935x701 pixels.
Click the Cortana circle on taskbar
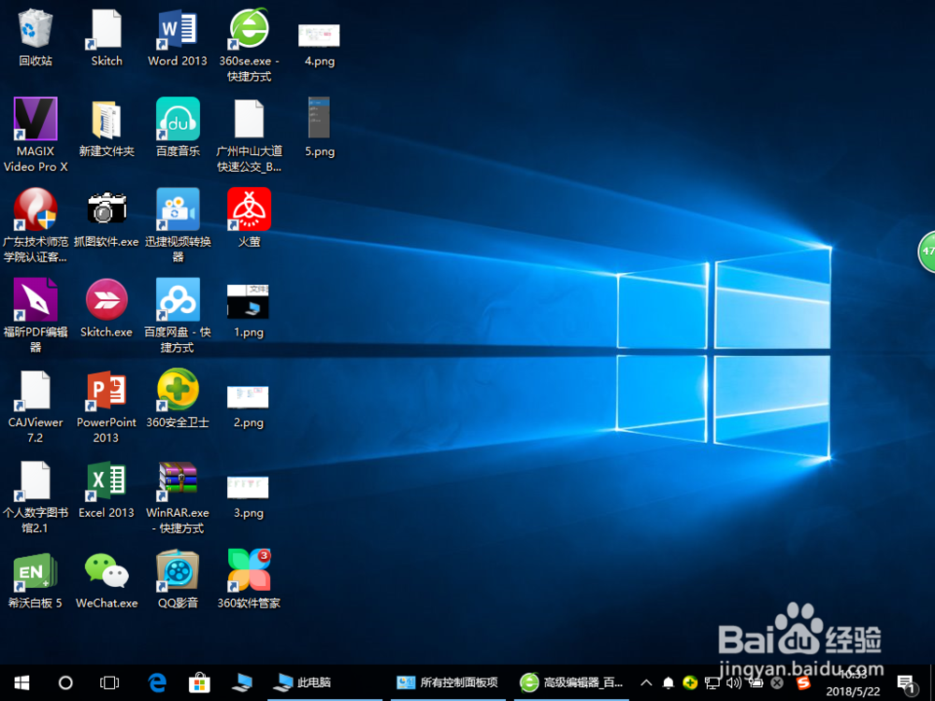pos(65,682)
